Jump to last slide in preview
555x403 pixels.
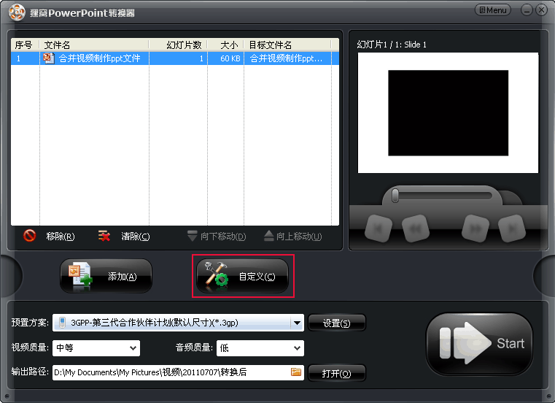coord(512,229)
